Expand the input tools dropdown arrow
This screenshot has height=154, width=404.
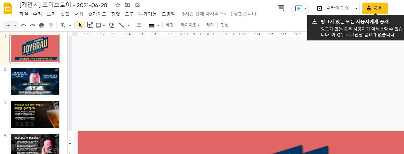(x=158, y=25)
